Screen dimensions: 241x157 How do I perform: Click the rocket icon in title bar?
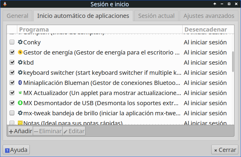click(x=5, y=4)
